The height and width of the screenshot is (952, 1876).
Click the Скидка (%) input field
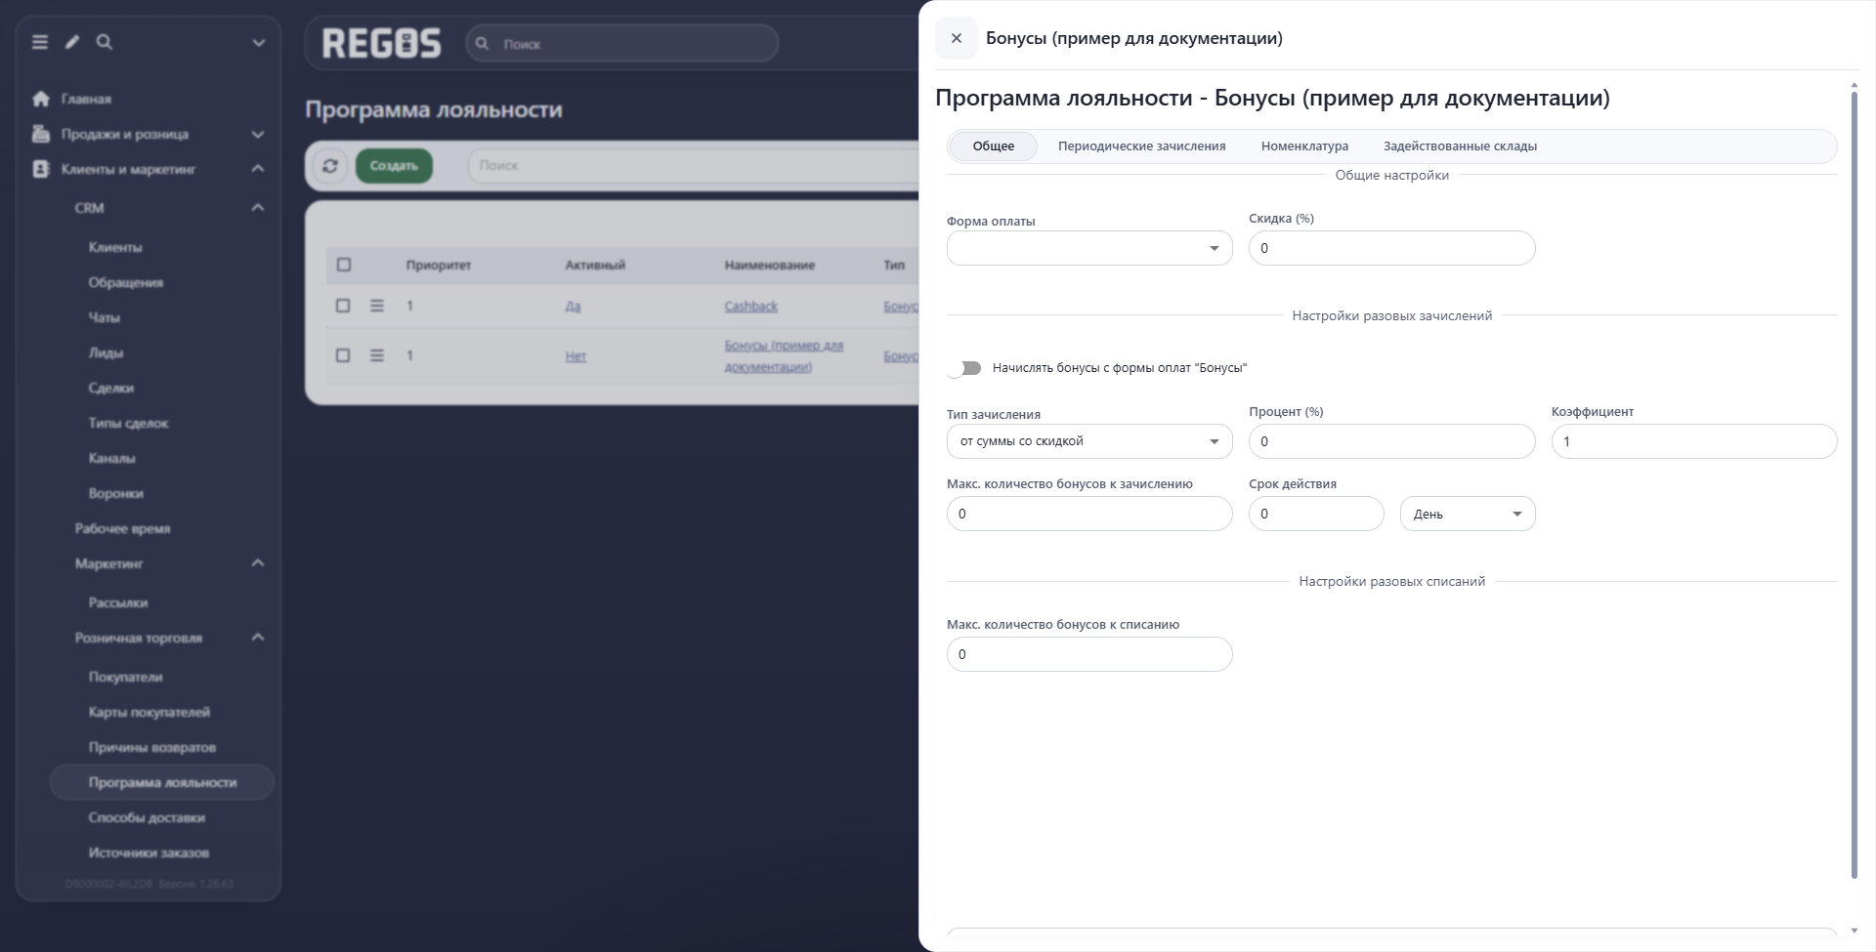pos(1391,248)
